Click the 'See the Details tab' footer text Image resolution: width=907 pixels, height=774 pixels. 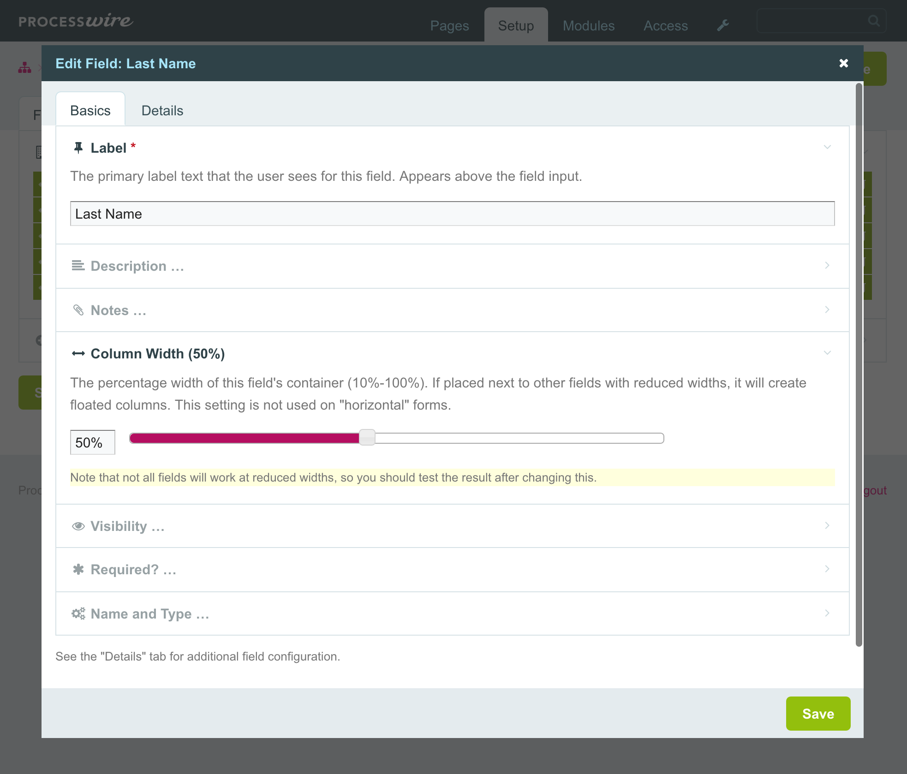click(x=198, y=656)
